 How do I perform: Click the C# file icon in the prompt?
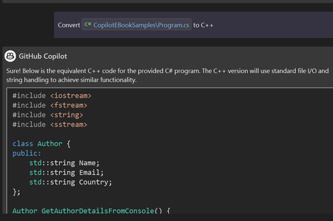88,24
